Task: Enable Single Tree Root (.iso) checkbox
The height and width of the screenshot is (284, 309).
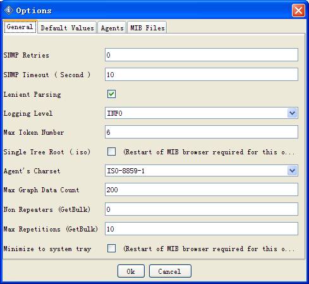Action: pyautogui.click(x=111, y=151)
